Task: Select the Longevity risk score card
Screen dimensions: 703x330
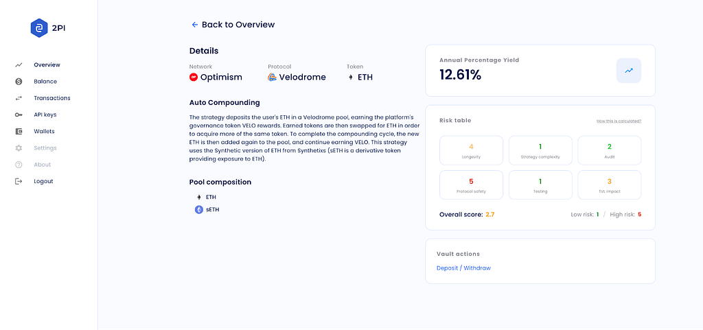Action: pos(471,150)
